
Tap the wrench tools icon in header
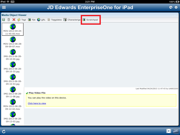(171, 7)
